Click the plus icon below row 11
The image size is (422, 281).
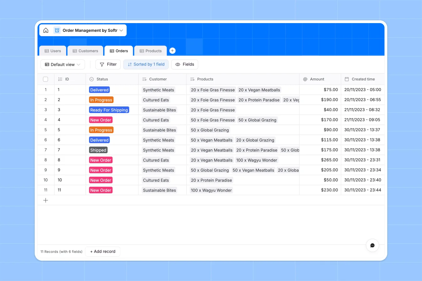(46, 200)
